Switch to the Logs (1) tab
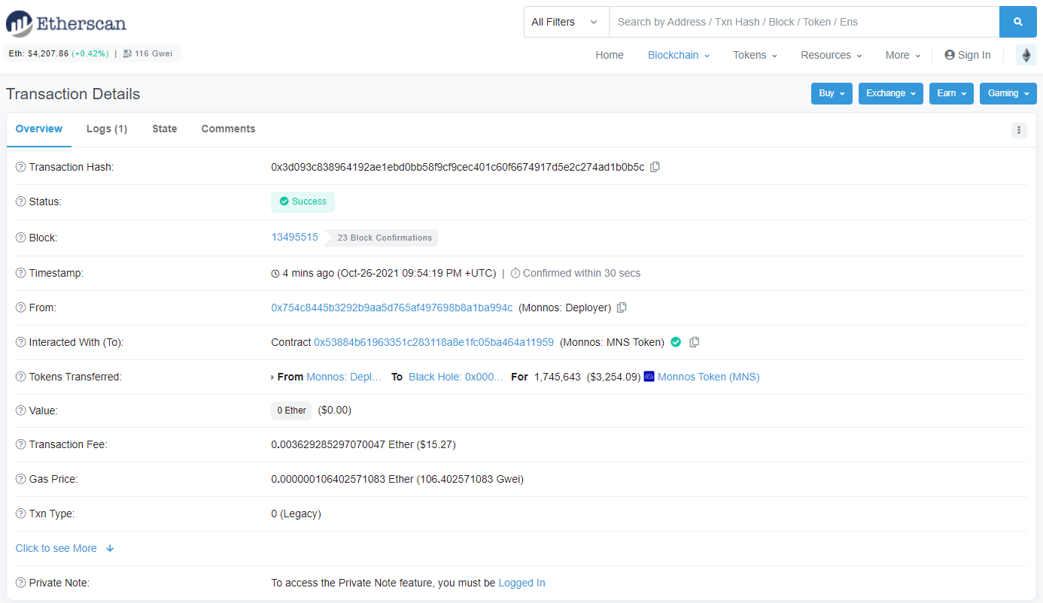 point(107,129)
